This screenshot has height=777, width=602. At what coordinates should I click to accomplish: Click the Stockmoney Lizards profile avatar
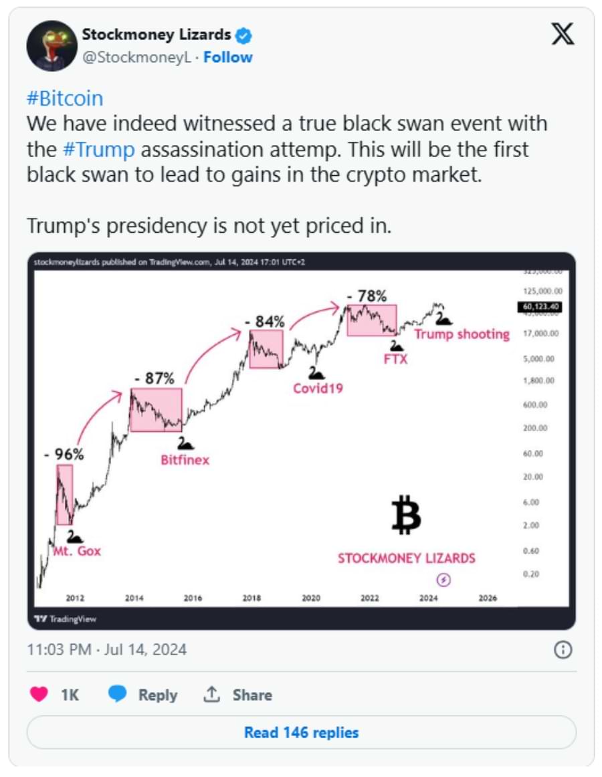(52, 45)
